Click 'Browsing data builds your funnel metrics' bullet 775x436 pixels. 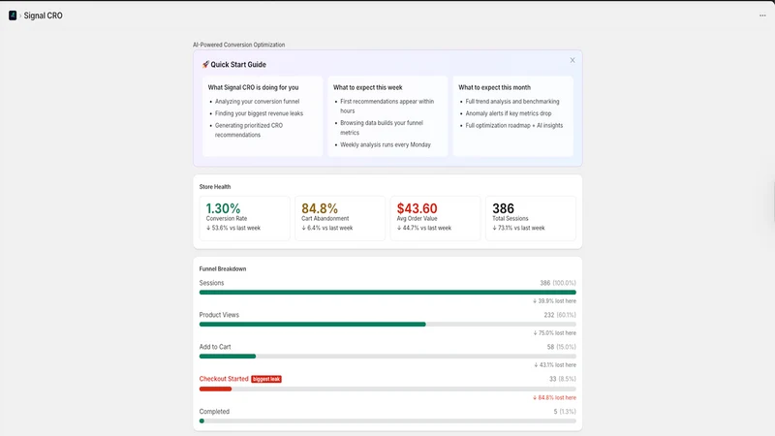pyautogui.click(x=382, y=128)
